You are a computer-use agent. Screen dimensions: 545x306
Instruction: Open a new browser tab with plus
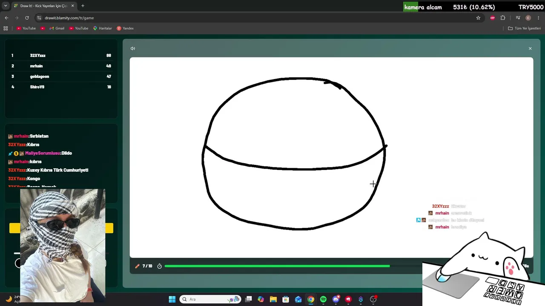(83, 6)
